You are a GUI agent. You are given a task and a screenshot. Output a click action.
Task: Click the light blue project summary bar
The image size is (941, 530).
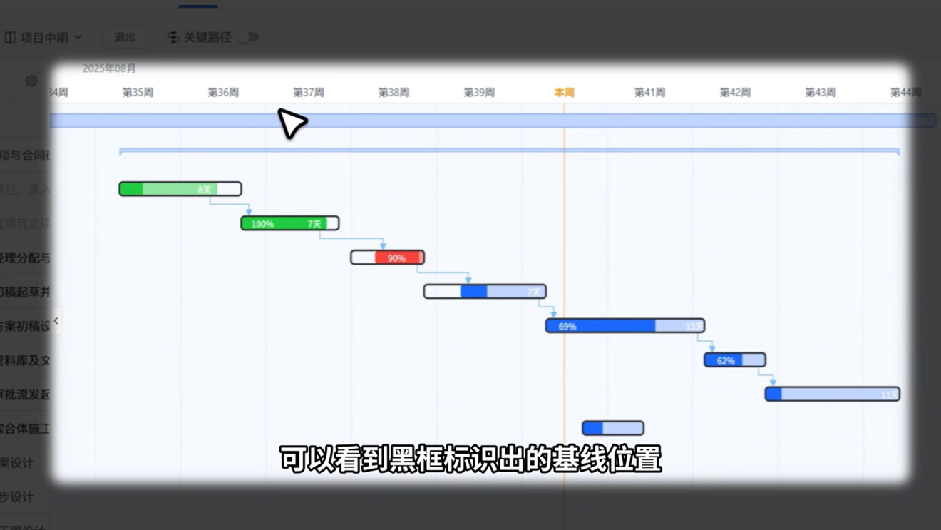[x=493, y=121]
